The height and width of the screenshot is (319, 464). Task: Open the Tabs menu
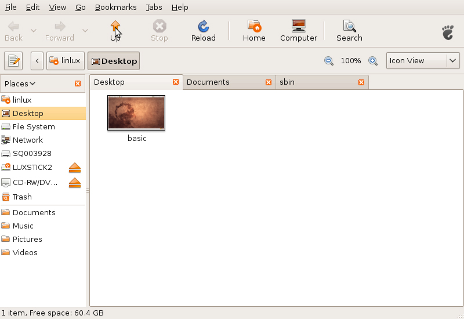154,7
